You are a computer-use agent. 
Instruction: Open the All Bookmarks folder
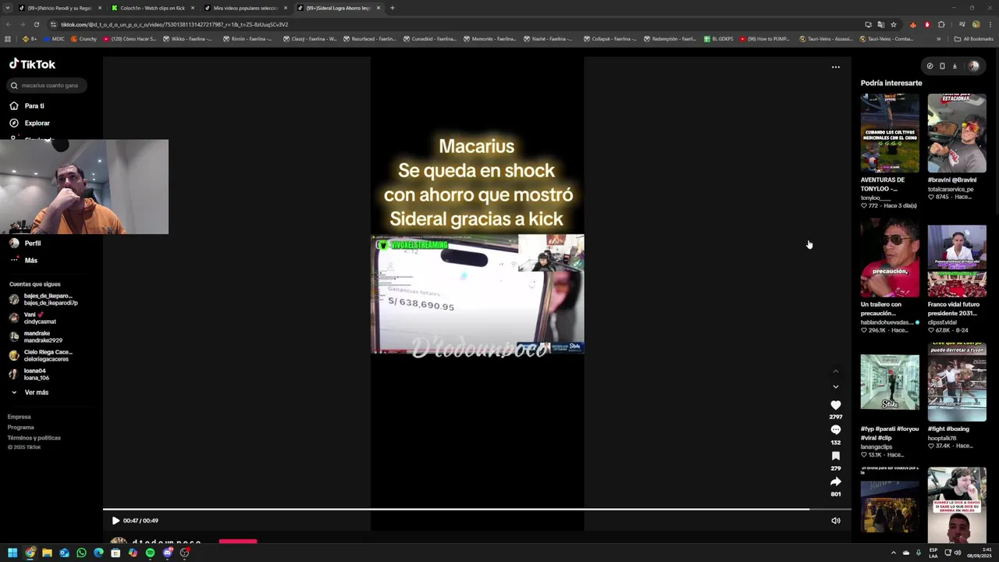pos(974,39)
